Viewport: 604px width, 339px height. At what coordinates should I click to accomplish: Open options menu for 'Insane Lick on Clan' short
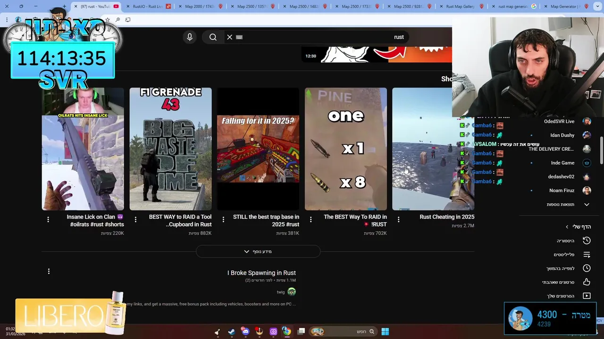pyautogui.click(x=48, y=219)
